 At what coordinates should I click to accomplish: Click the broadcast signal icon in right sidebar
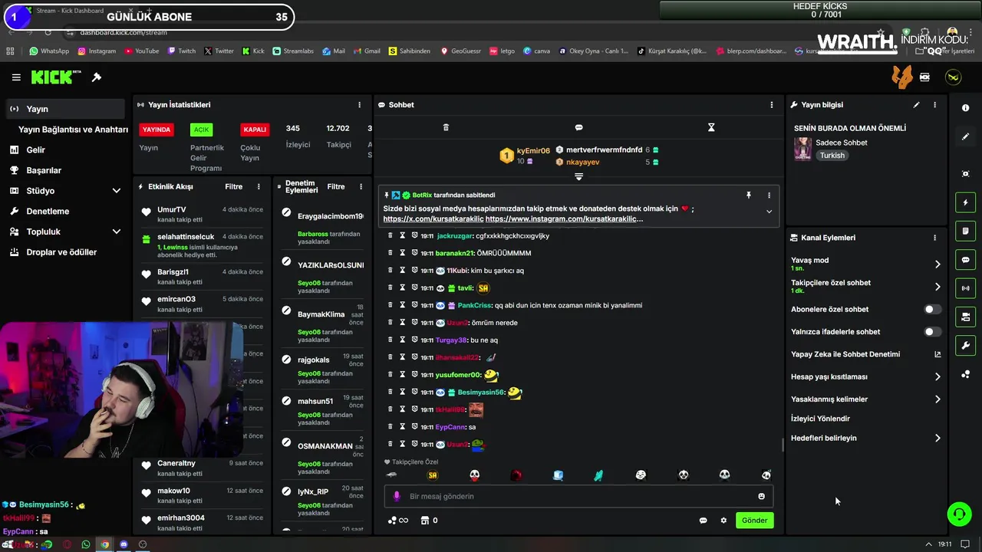(x=965, y=288)
